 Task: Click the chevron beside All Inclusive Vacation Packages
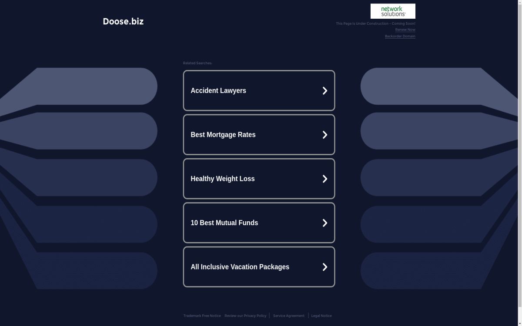coord(325,267)
